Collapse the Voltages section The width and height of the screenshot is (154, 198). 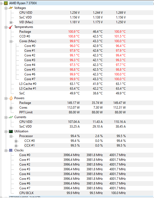(6, 8)
